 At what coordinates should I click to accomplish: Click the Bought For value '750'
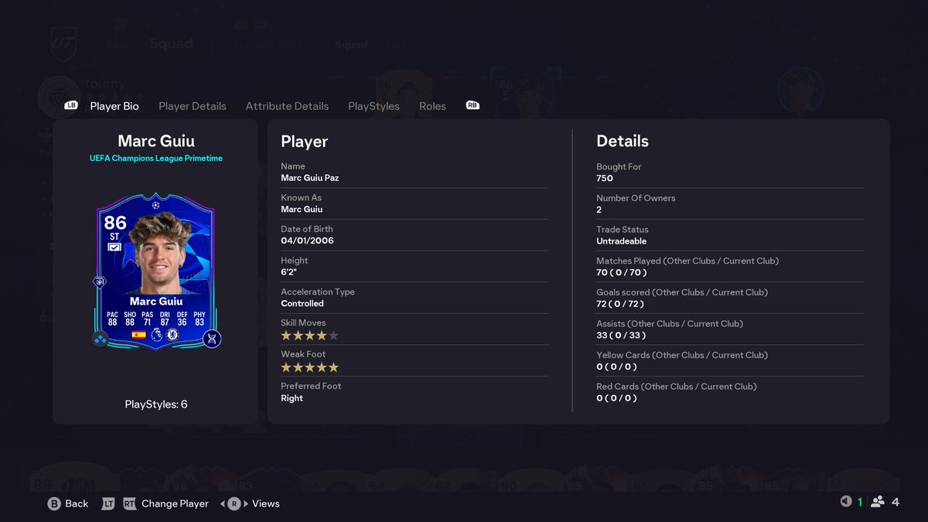[x=605, y=179]
